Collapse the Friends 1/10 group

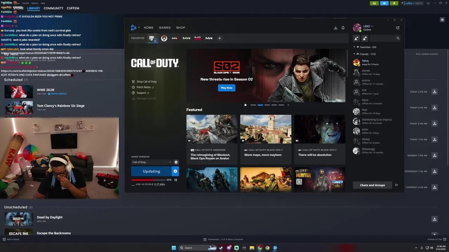354,54
